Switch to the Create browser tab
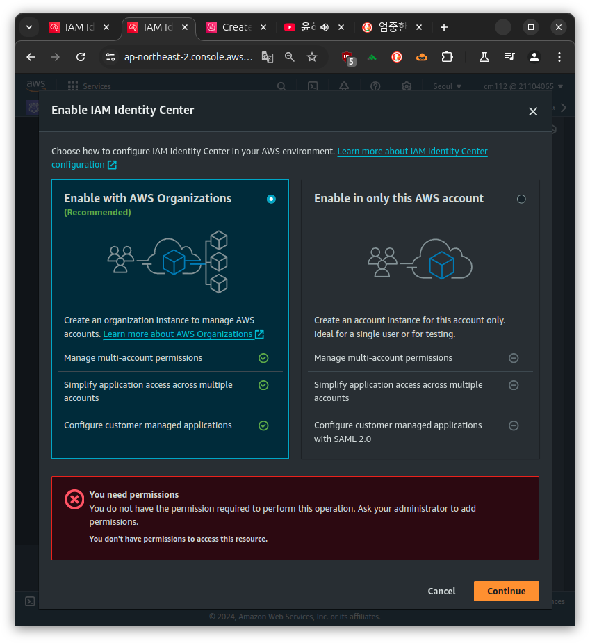Image resolution: width=590 pixels, height=643 pixels. click(x=236, y=27)
